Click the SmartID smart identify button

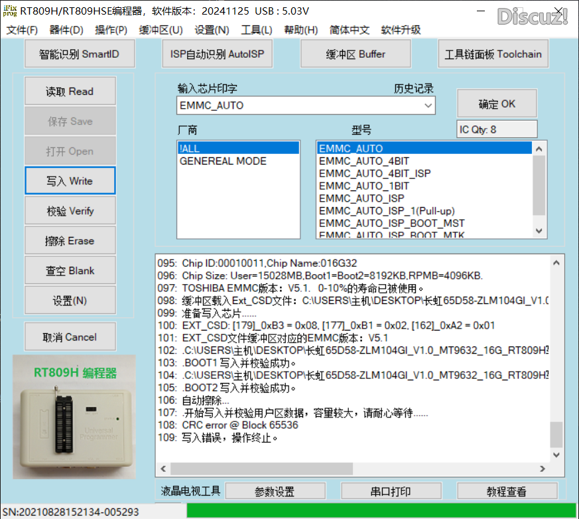[x=80, y=54]
